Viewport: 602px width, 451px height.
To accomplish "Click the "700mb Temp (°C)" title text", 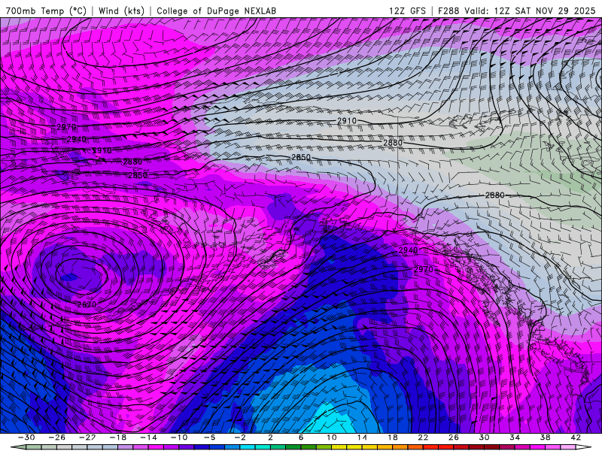I will click(46, 11).
